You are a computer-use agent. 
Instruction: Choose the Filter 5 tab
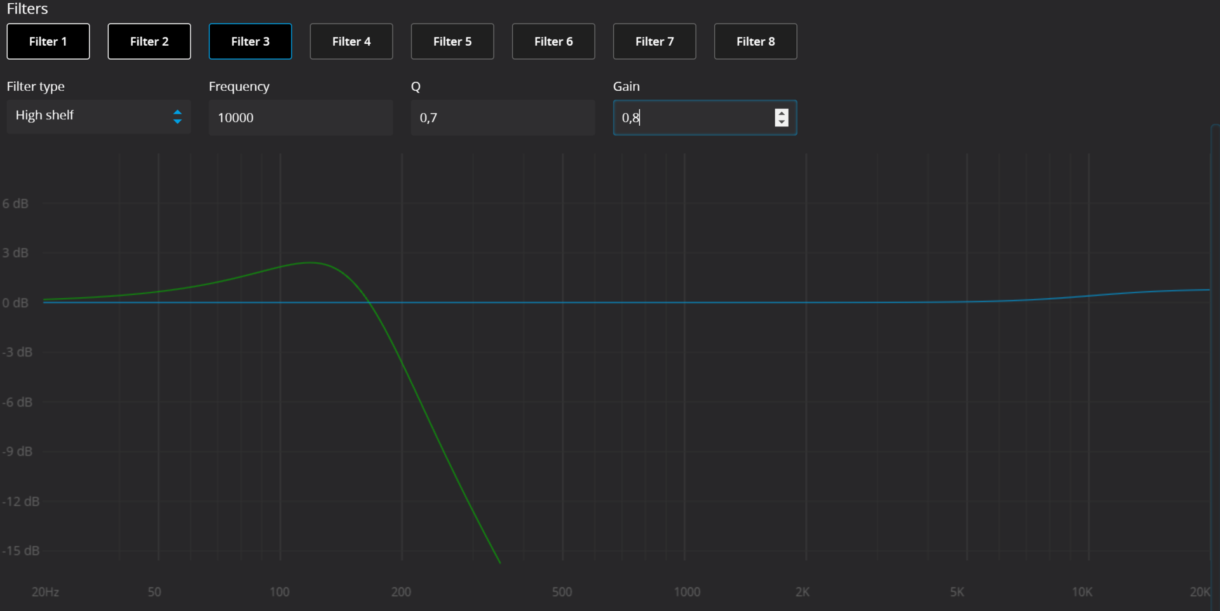coord(452,41)
